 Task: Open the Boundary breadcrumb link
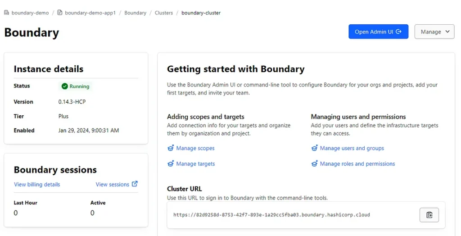(136, 13)
